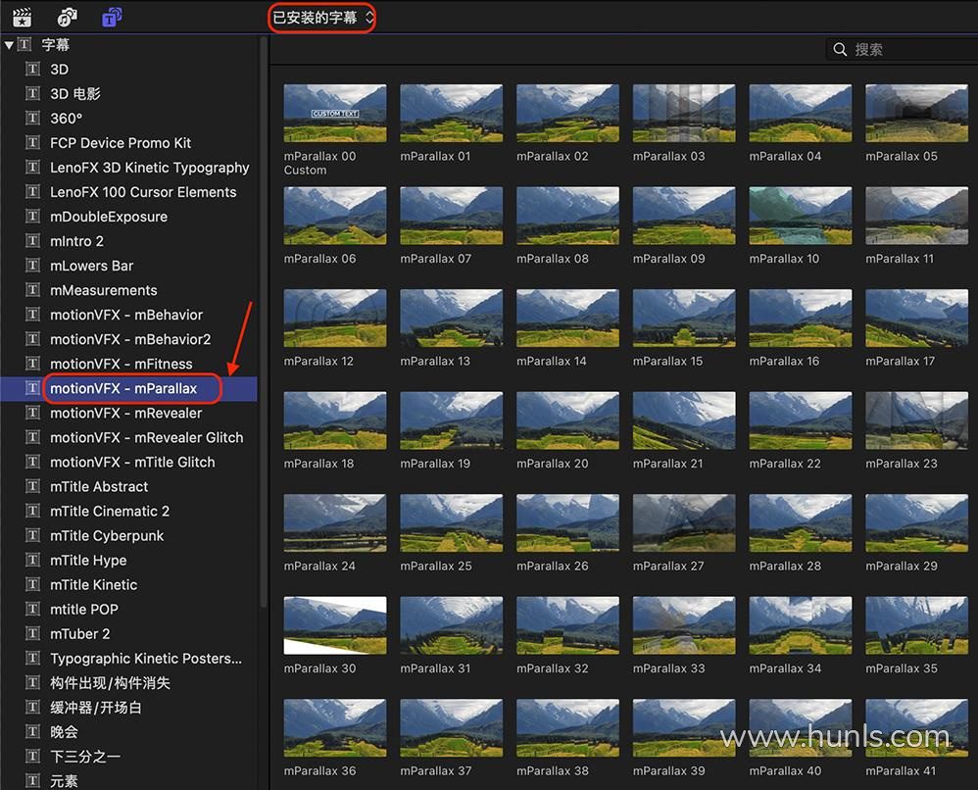This screenshot has height=790, width=978.
Task: Click the T icon beside 晚会
Action: click(x=32, y=731)
